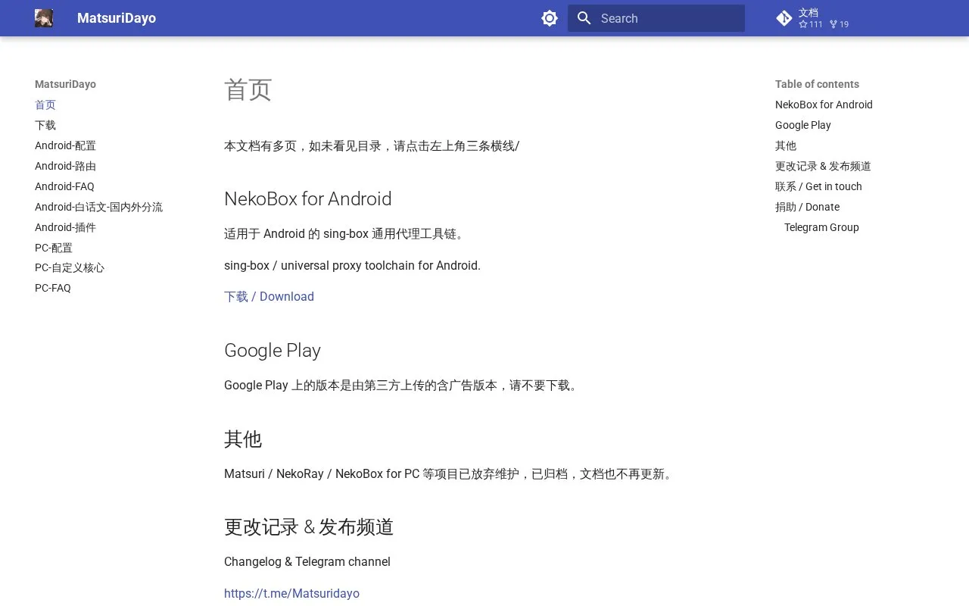Viewport: 969px width, 606px height.
Task: Jump to Google Play in contents
Action: tap(803, 125)
